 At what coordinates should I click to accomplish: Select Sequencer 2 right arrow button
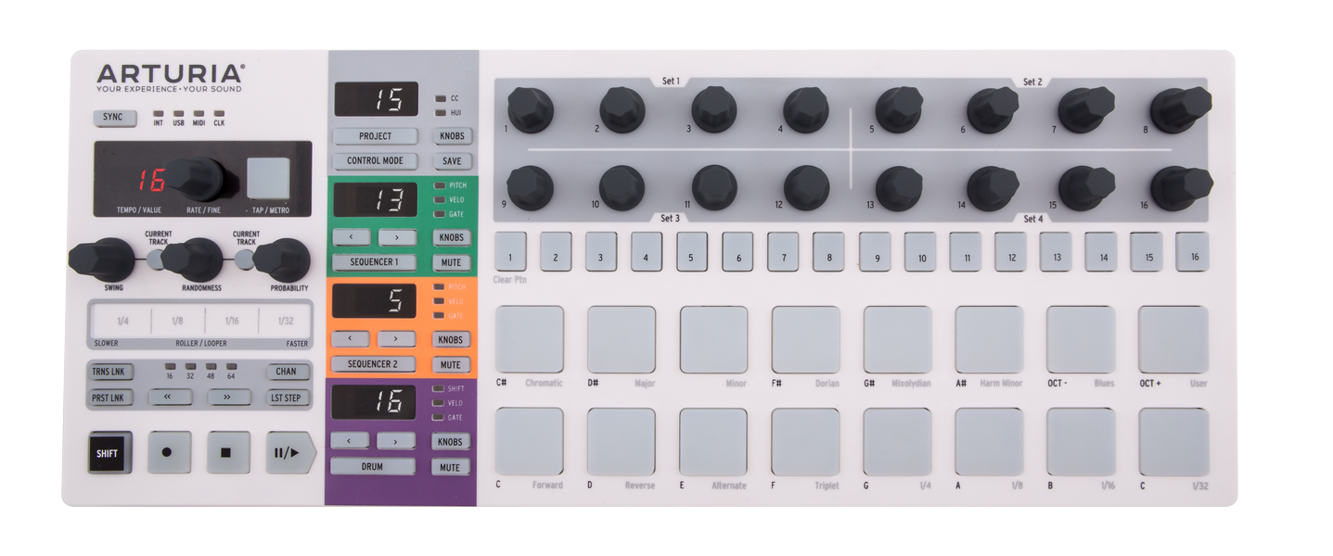pos(396,339)
